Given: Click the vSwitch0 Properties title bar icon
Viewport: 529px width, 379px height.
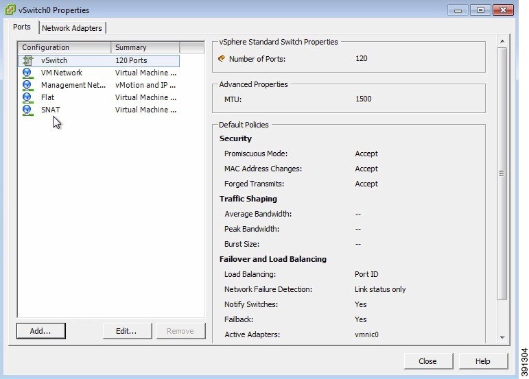Looking at the screenshot, I should tap(10, 10).
